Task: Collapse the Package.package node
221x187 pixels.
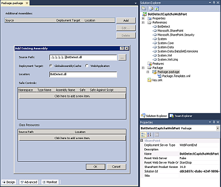Action: 148,72
